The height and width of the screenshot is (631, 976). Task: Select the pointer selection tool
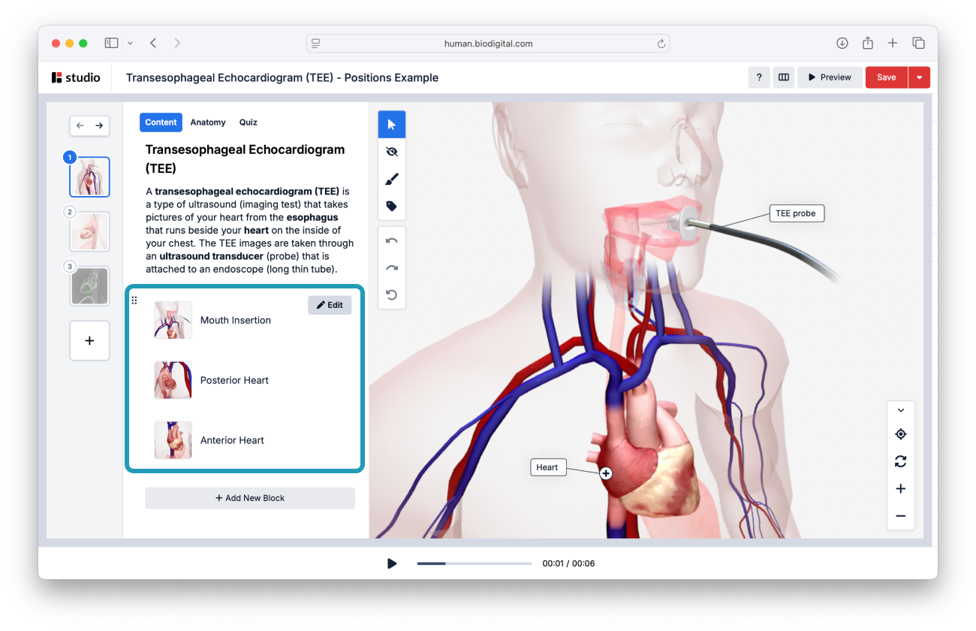tap(391, 125)
